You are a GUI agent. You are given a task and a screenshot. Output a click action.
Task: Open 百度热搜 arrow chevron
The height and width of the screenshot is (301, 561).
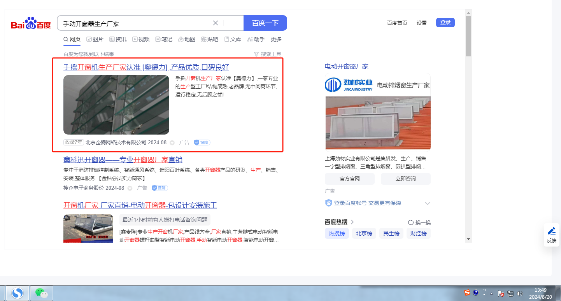352,222
